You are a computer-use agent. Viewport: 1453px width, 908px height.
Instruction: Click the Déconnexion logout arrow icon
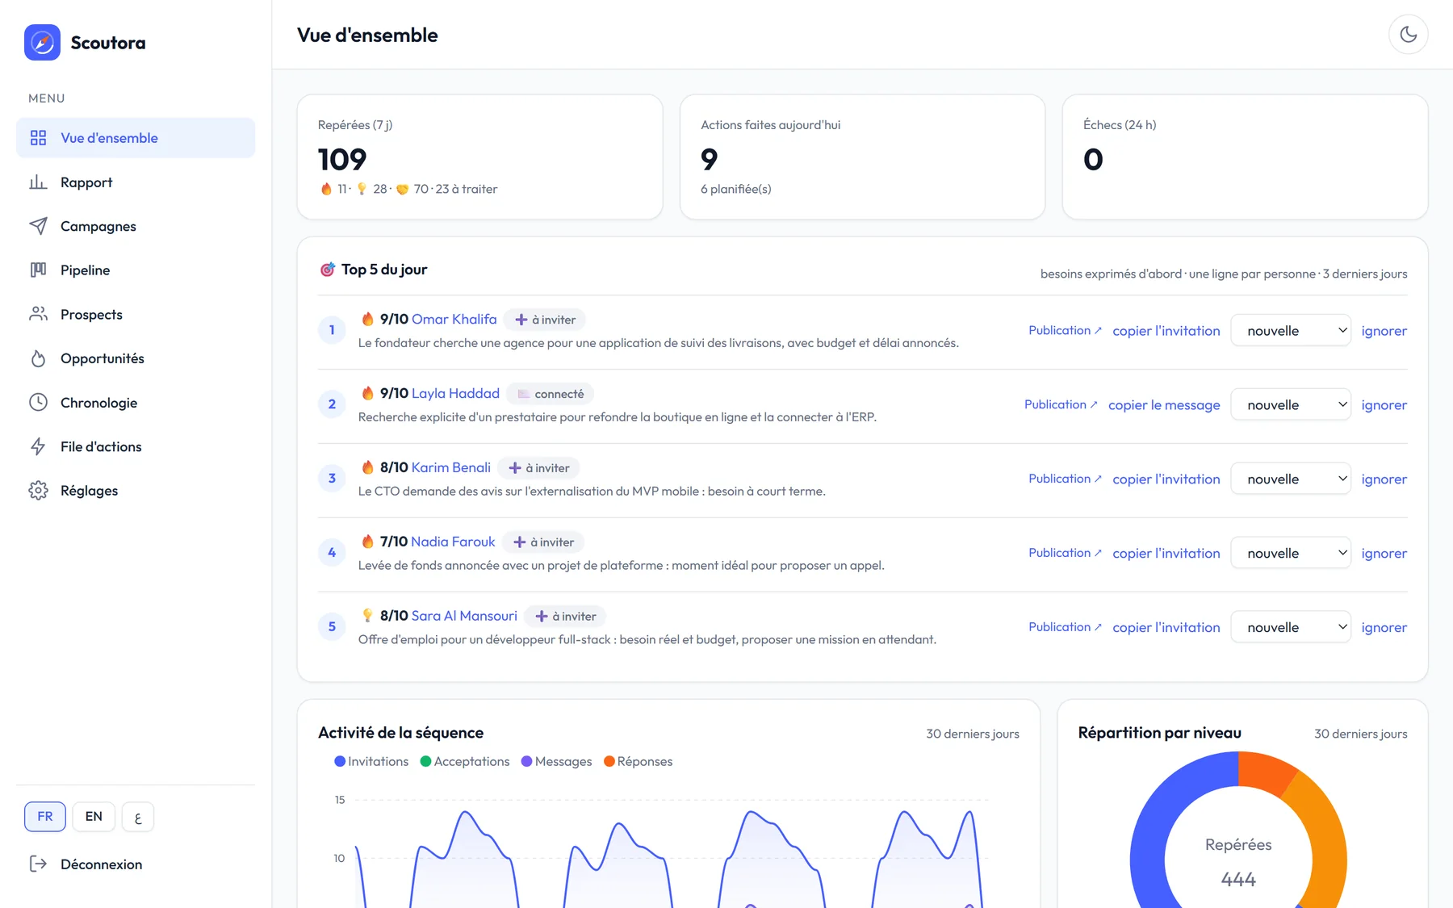point(38,864)
